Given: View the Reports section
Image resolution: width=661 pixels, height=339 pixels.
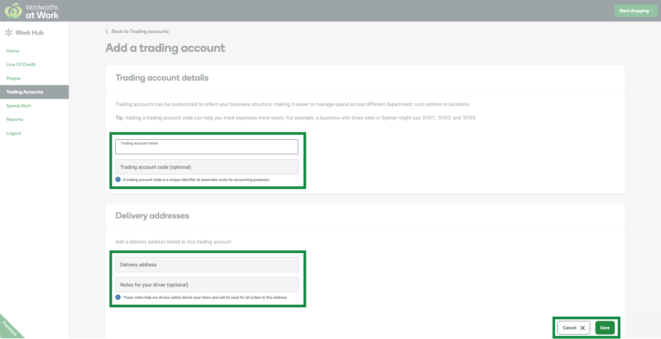Looking at the screenshot, I should 14,119.
